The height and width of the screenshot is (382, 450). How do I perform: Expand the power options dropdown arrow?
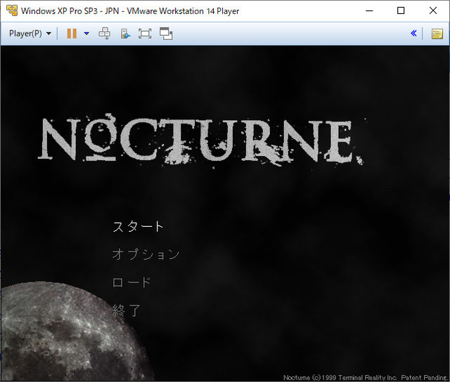point(86,34)
